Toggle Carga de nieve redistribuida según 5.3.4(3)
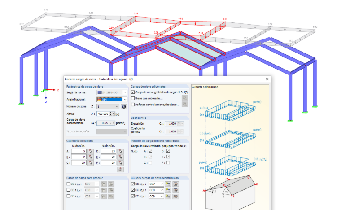 133,92
